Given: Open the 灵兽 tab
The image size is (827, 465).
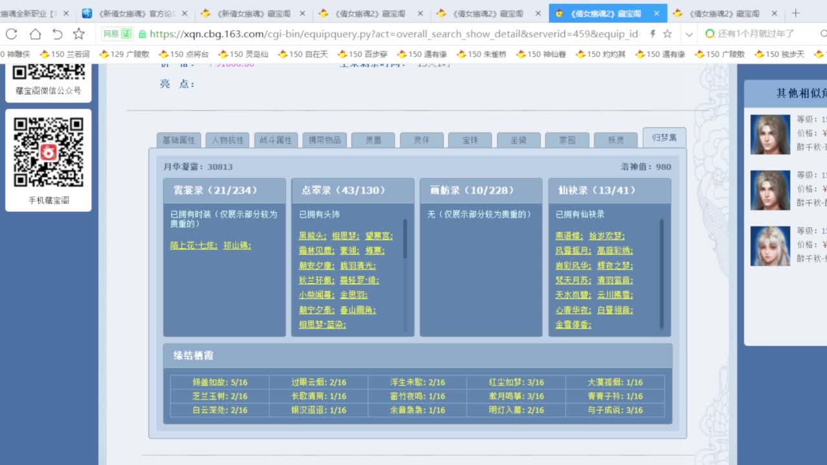Looking at the screenshot, I should coord(373,140).
